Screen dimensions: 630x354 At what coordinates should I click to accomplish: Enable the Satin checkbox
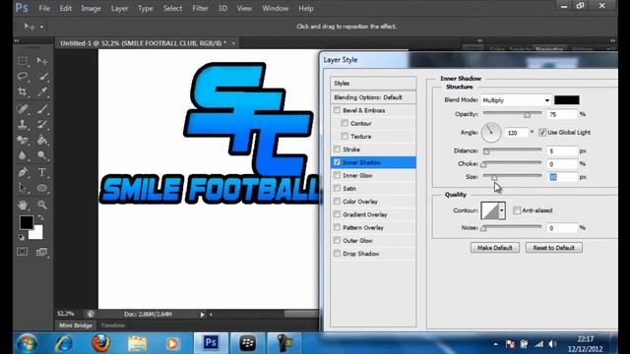[337, 188]
